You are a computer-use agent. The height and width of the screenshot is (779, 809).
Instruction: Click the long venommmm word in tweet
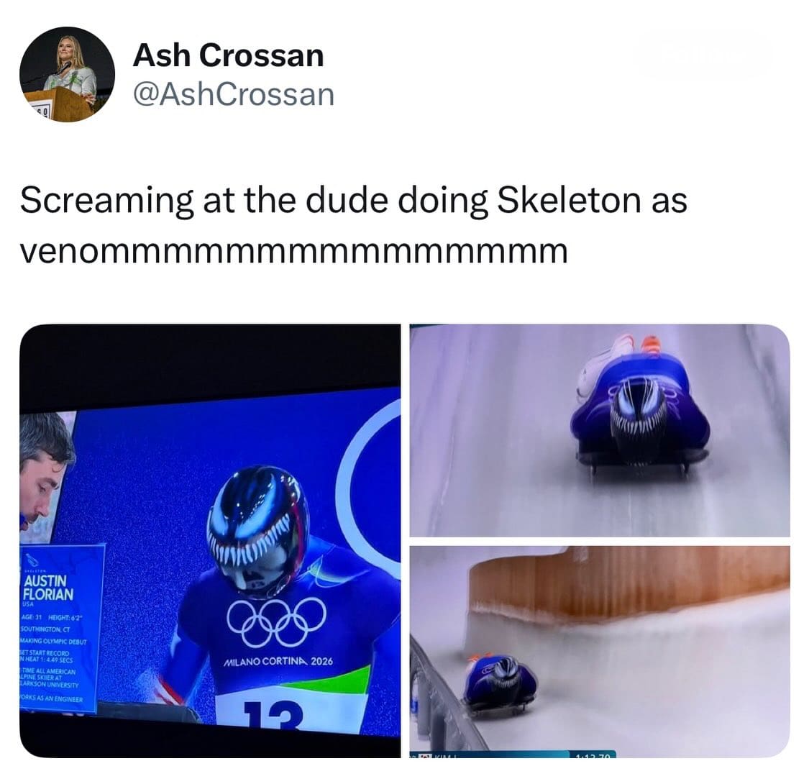click(x=293, y=252)
